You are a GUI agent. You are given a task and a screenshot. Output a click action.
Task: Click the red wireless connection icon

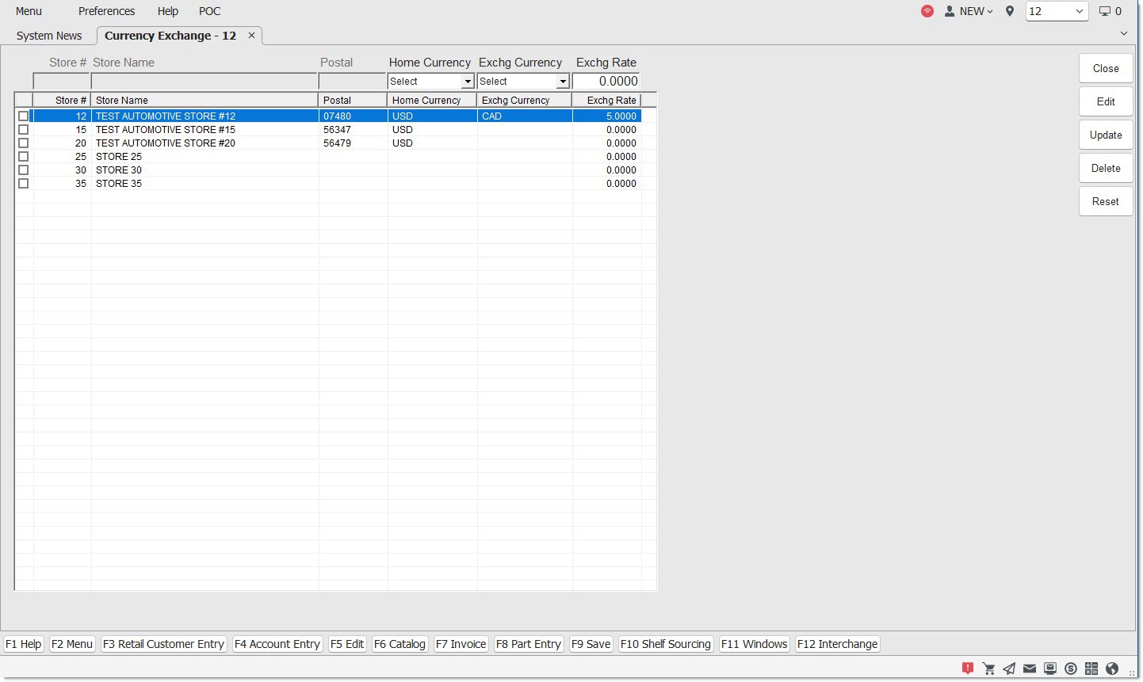[927, 11]
